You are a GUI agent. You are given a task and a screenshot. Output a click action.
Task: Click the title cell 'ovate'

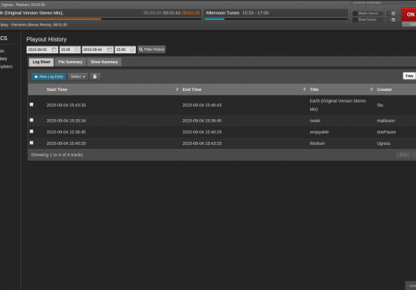click(x=315, y=121)
